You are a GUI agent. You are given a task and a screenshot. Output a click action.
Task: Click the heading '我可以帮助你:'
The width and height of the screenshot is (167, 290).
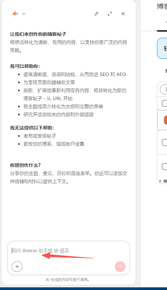[25, 66]
